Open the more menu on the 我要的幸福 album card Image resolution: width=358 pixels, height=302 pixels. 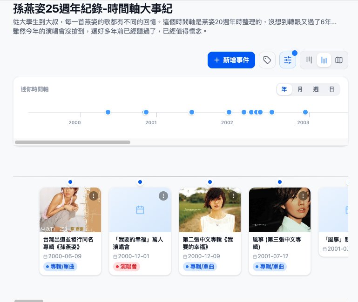coord(233,196)
